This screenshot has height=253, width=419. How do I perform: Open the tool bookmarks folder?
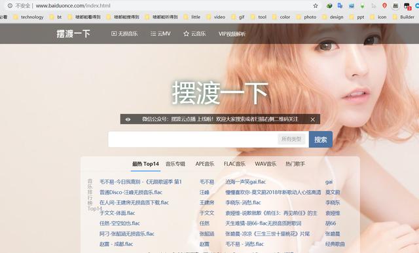pos(259,17)
